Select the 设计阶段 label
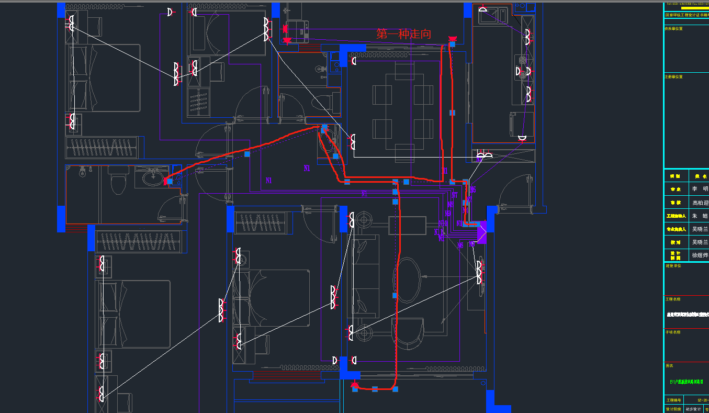This screenshot has height=413, width=709. pyautogui.click(x=673, y=409)
